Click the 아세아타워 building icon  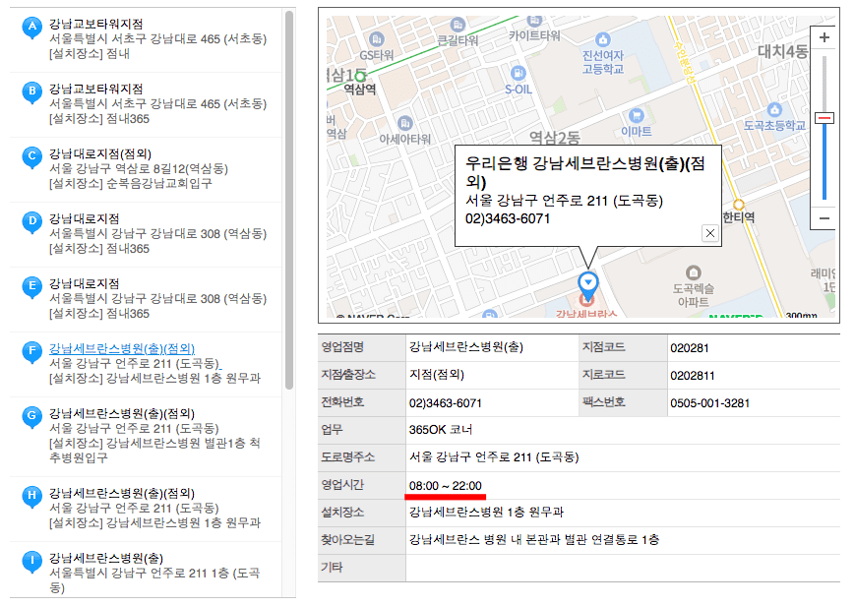tap(404, 123)
